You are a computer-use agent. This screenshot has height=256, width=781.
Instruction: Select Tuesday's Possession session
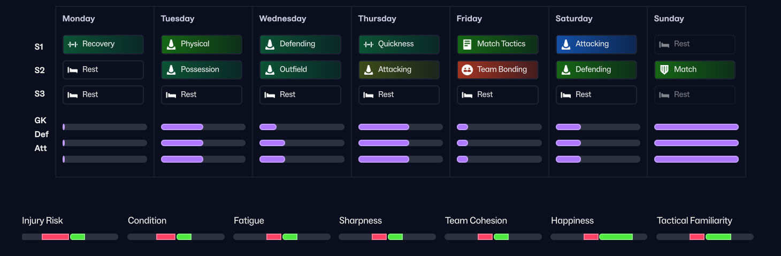click(202, 70)
